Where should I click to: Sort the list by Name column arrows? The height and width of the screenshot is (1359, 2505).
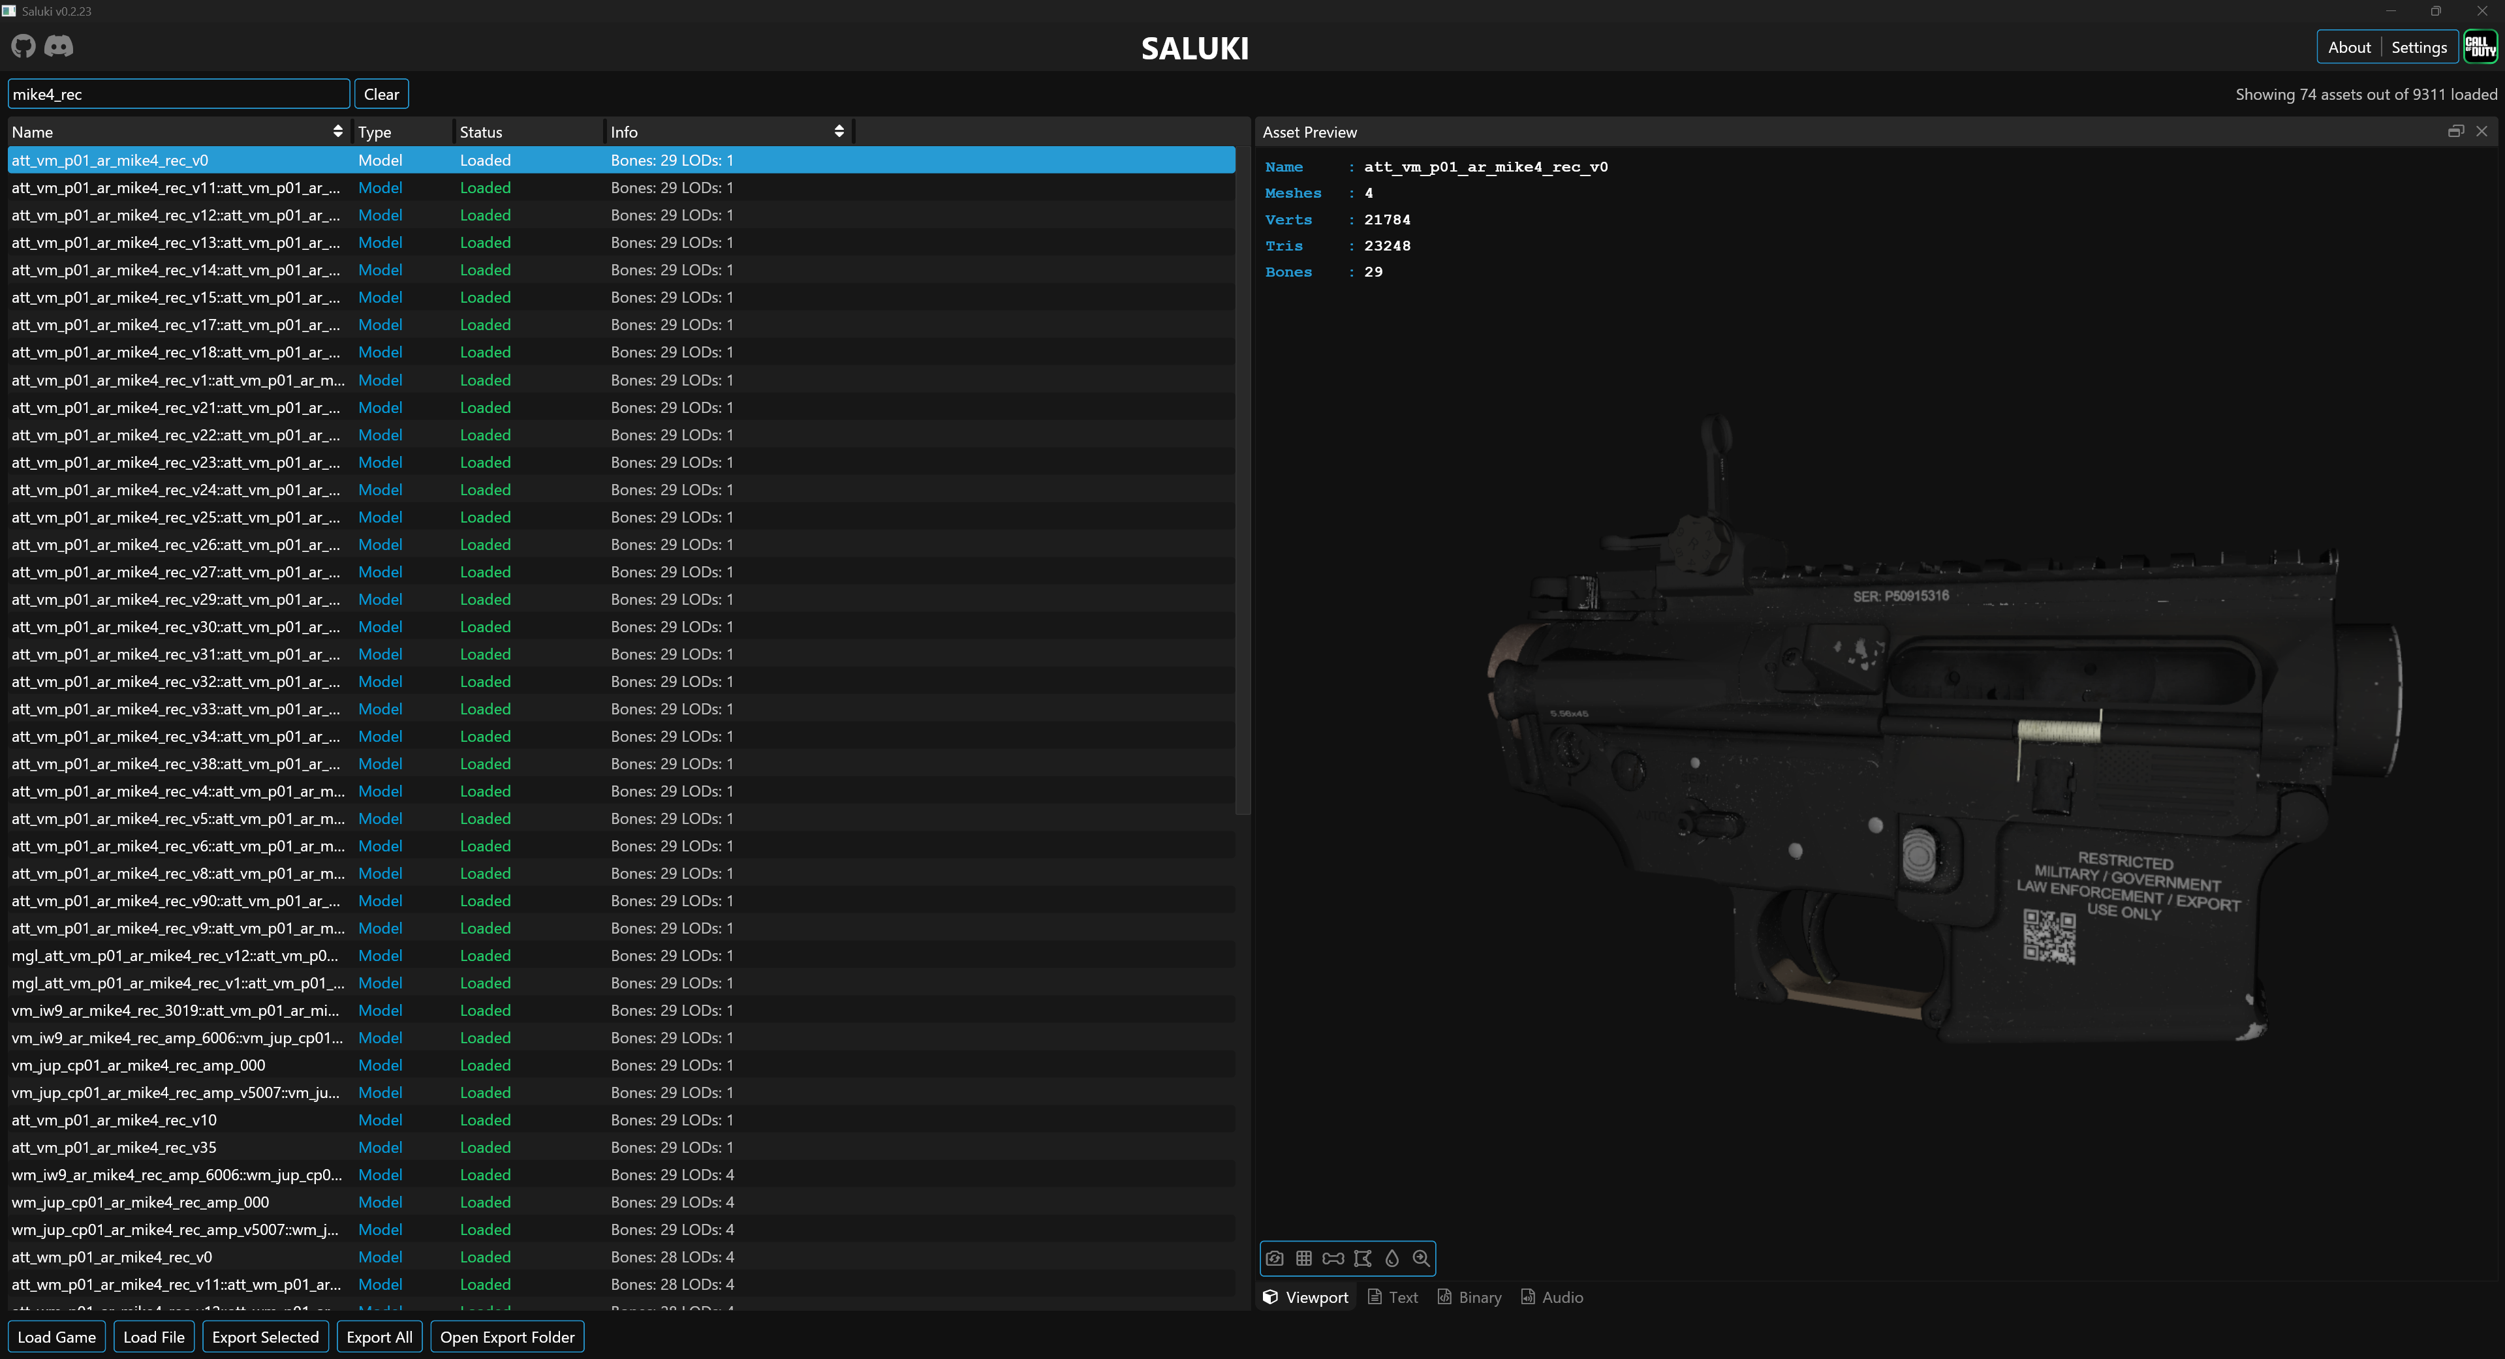(x=337, y=131)
